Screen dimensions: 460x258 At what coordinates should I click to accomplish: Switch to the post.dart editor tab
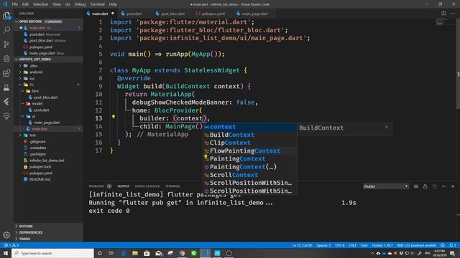coord(134,14)
